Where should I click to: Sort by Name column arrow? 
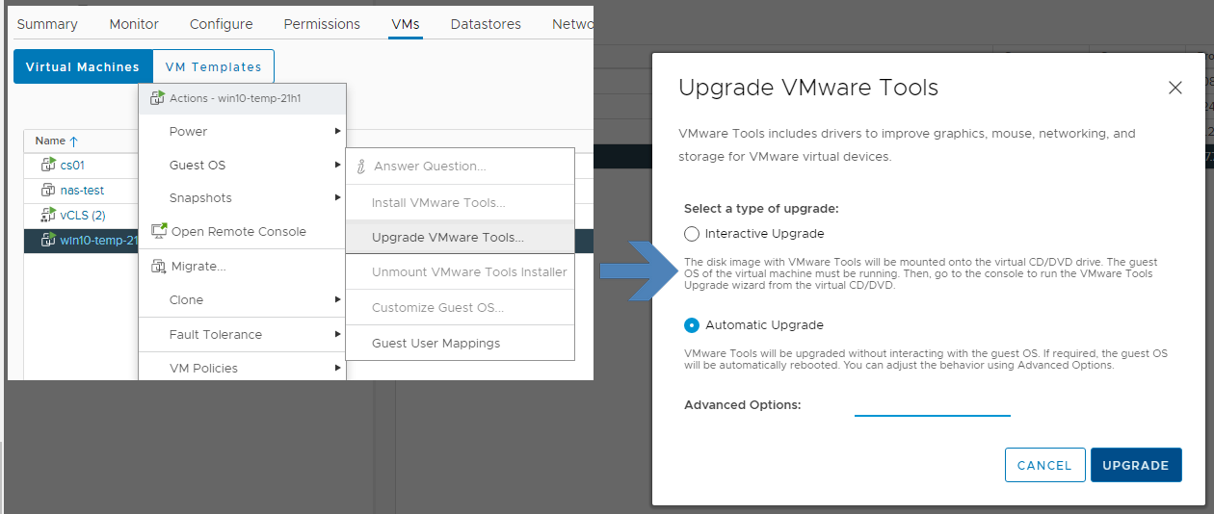point(73,141)
